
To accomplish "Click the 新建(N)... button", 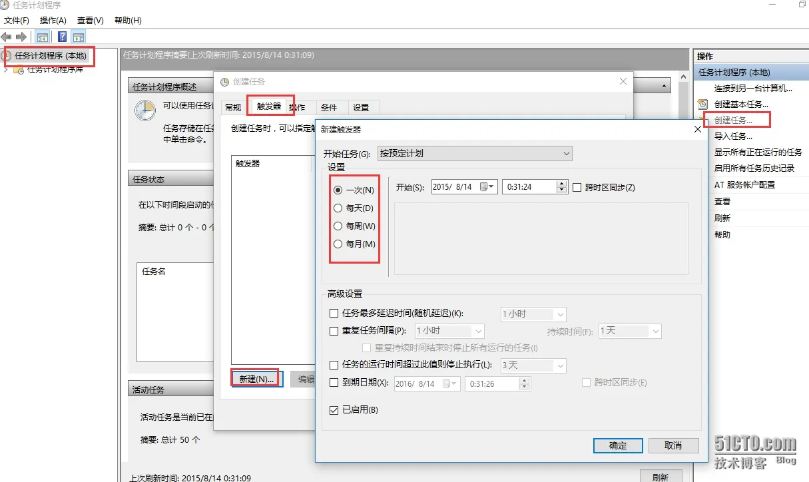I will click(257, 379).
